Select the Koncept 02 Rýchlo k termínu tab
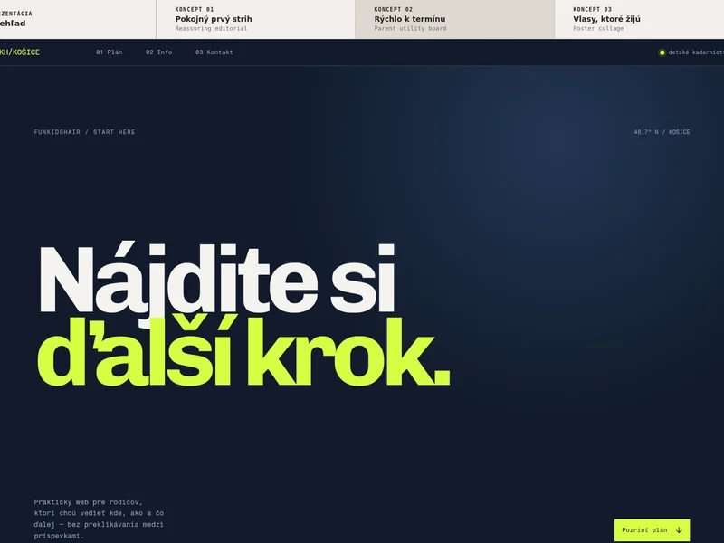 455,19
